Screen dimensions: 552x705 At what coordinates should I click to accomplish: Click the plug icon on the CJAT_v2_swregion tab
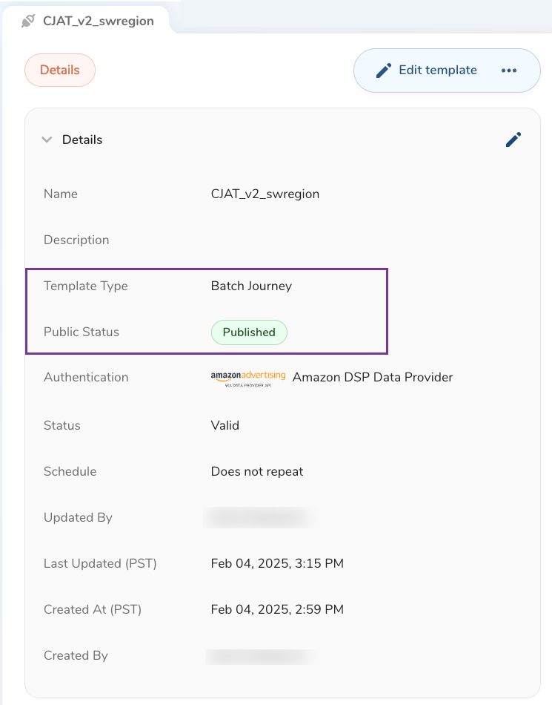[28, 21]
